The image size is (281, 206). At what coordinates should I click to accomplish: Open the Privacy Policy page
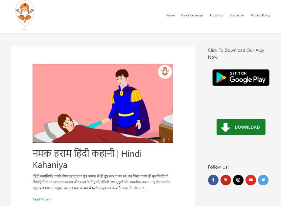[x=261, y=15]
